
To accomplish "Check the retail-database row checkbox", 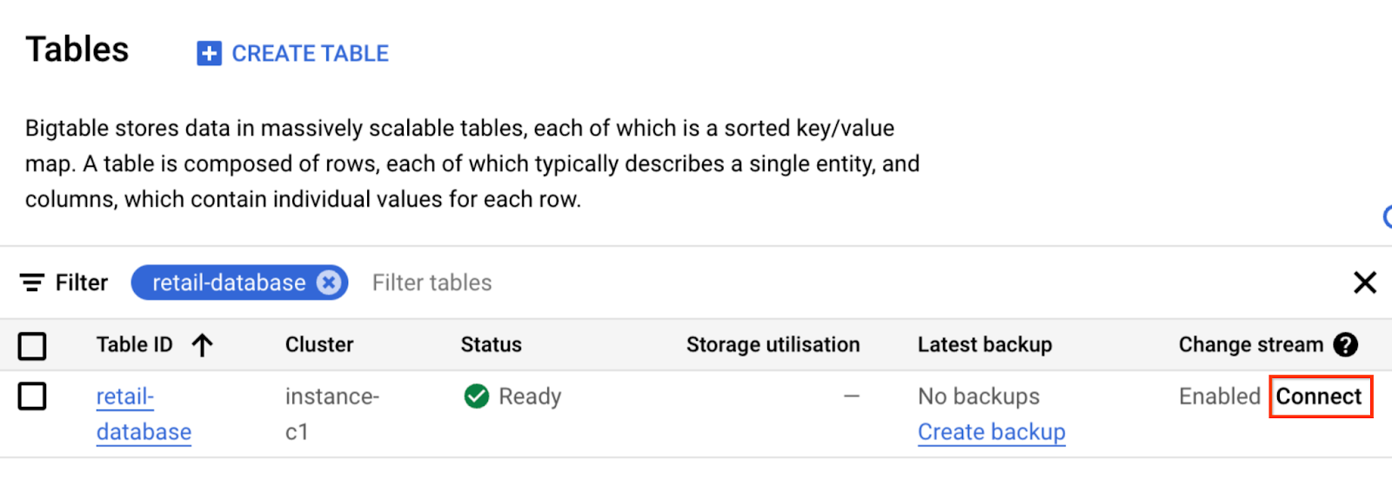I will tap(32, 396).
